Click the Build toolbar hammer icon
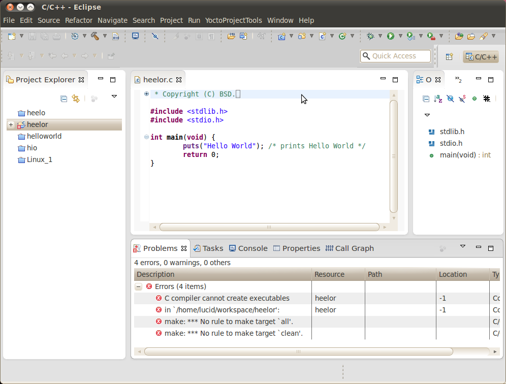The height and width of the screenshot is (384, 506). coord(94,36)
